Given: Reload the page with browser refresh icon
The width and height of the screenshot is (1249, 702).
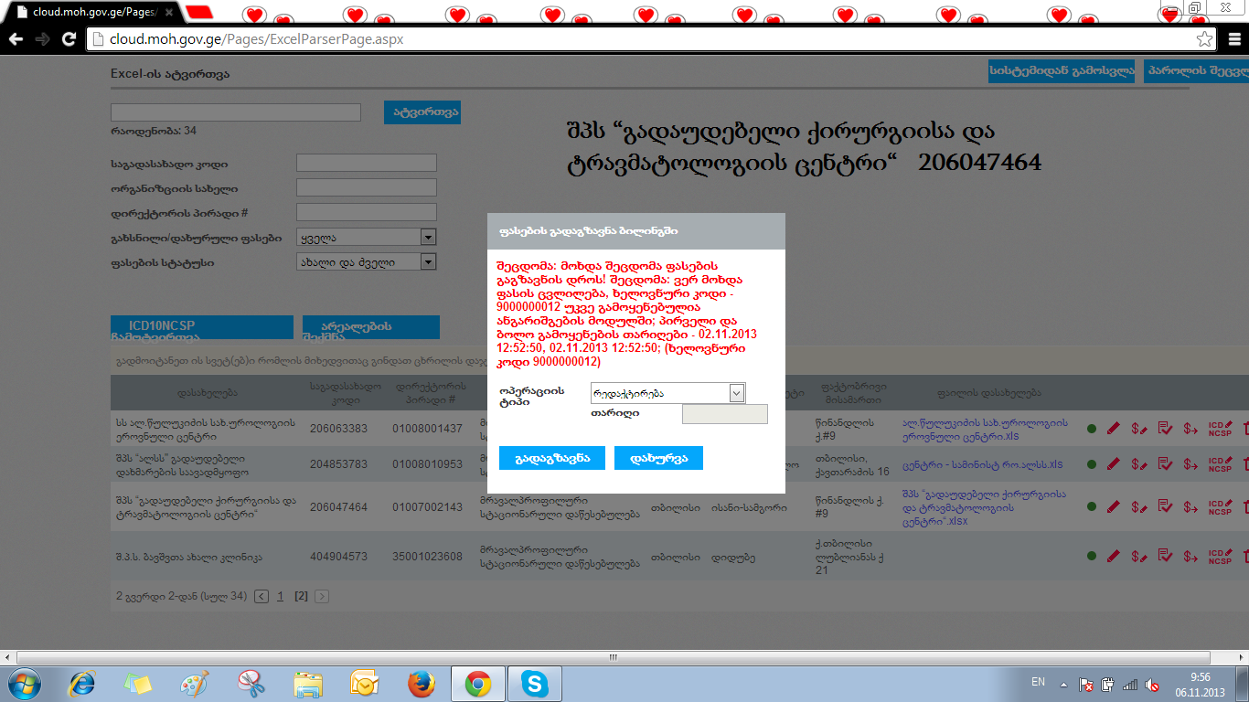Looking at the screenshot, I should [x=69, y=39].
